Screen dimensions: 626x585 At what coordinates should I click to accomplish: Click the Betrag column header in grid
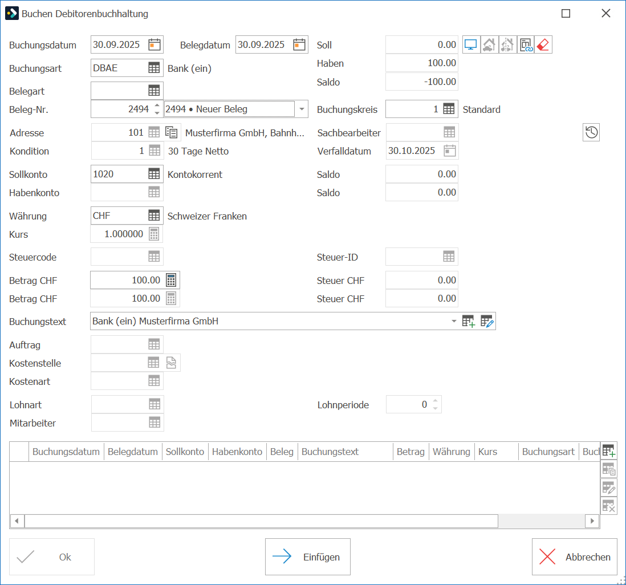pyautogui.click(x=411, y=452)
